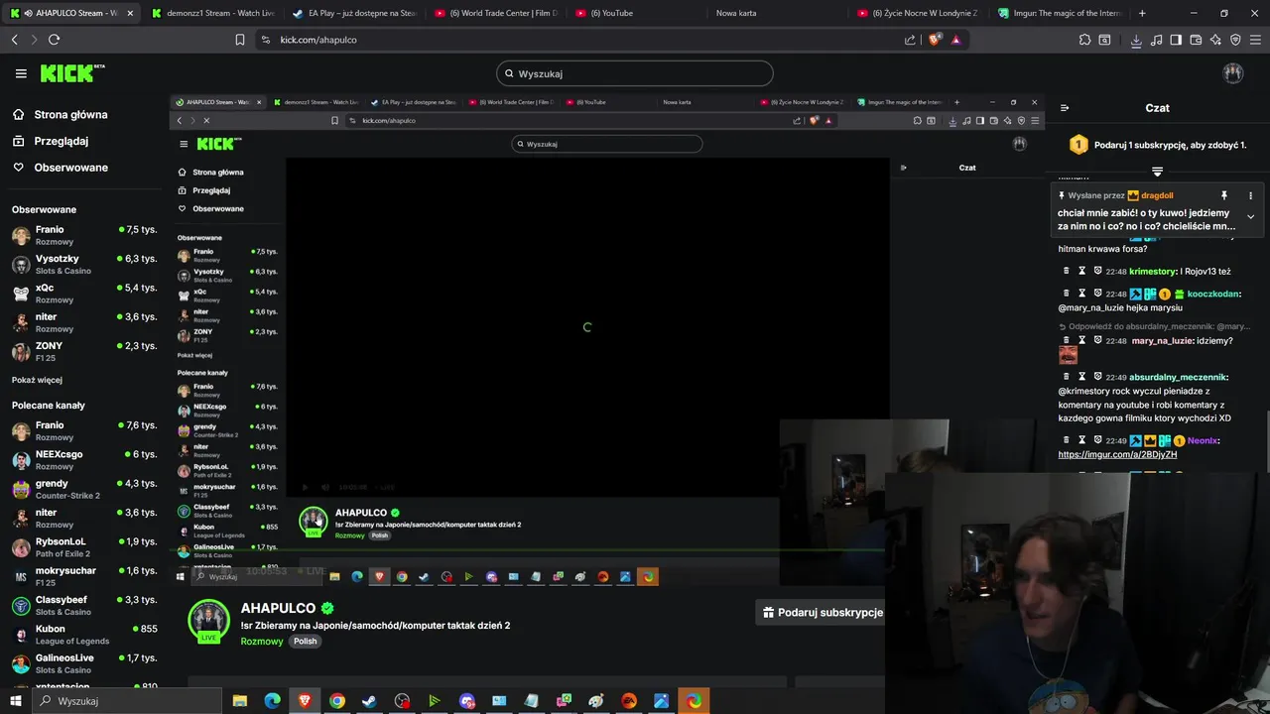Switch to the Imgur browser tab
Image resolution: width=1270 pixels, height=714 pixels.
(1060, 13)
